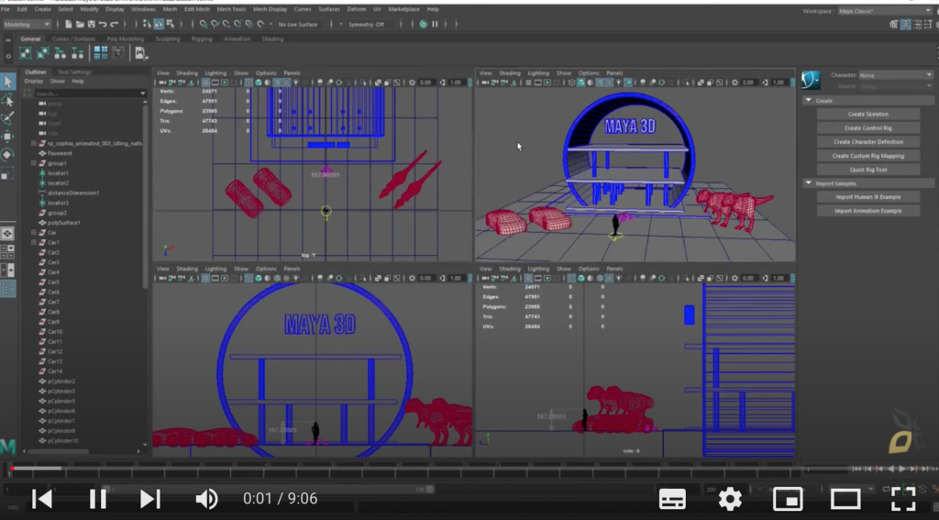Pause the video playback
The height and width of the screenshot is (520, 939).
(97, 499)
